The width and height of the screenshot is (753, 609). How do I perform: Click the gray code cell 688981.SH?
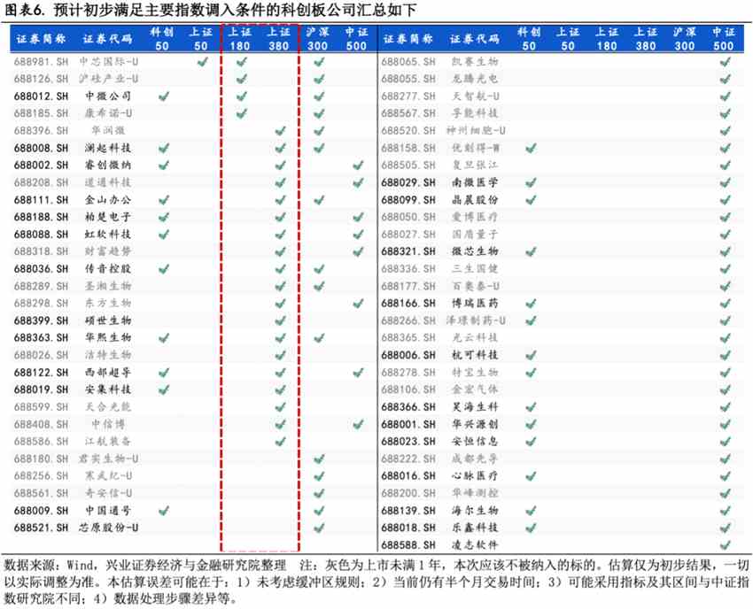(x=42, y=61)
